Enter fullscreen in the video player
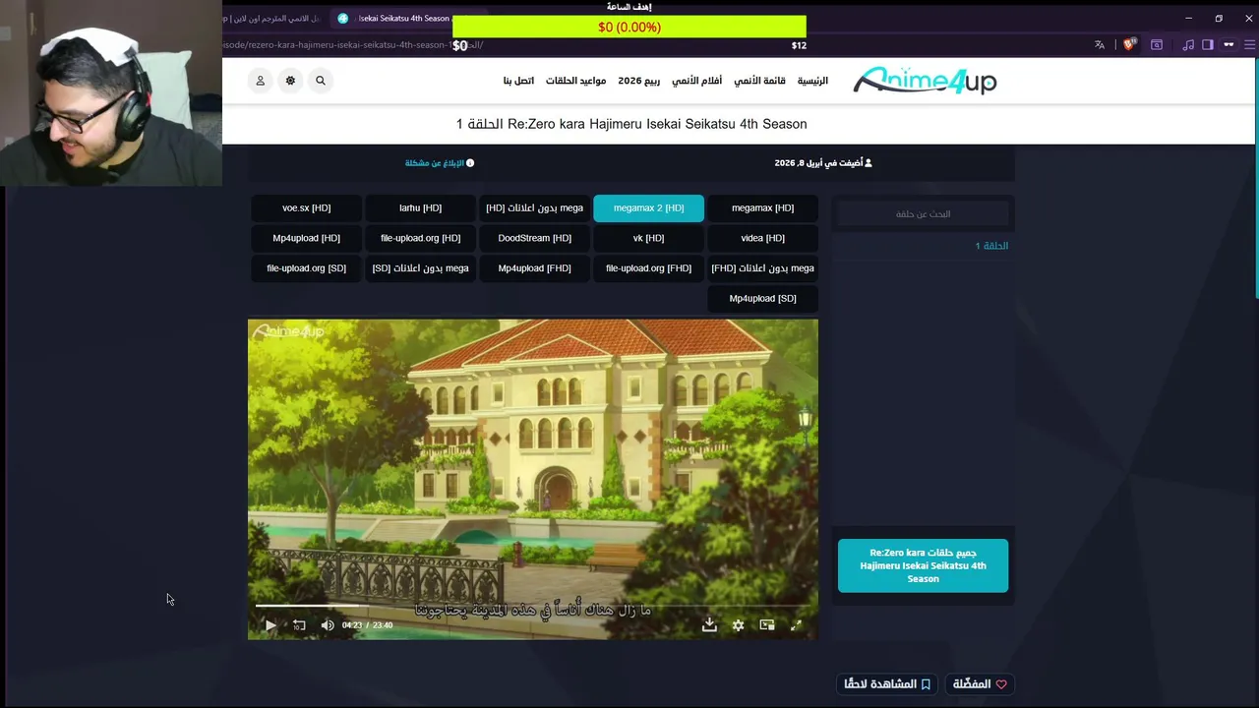 (x=796, y=625)
